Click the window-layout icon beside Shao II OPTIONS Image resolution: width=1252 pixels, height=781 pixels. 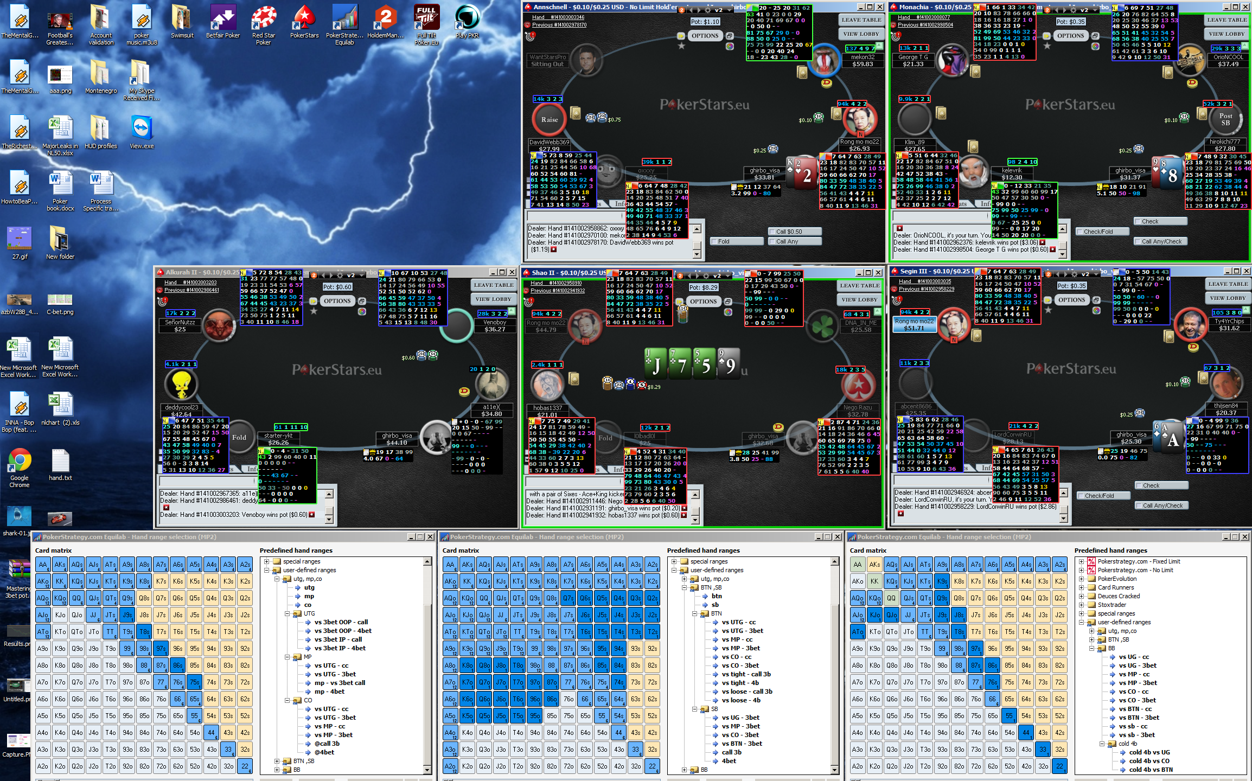pos(729,302)
